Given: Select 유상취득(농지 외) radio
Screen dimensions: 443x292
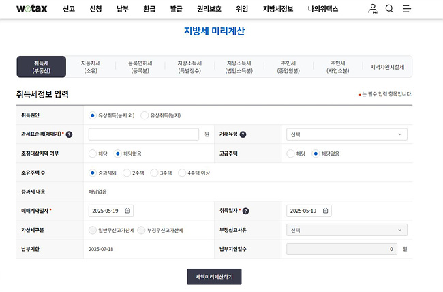Looking at the screenshot, I should point(93,115).
